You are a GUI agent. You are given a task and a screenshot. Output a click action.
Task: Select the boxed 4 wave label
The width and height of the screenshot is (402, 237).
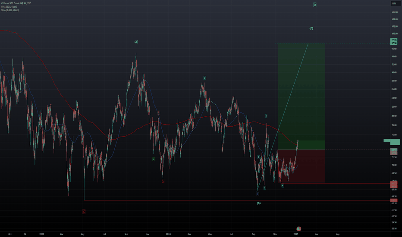coord(283,185)
